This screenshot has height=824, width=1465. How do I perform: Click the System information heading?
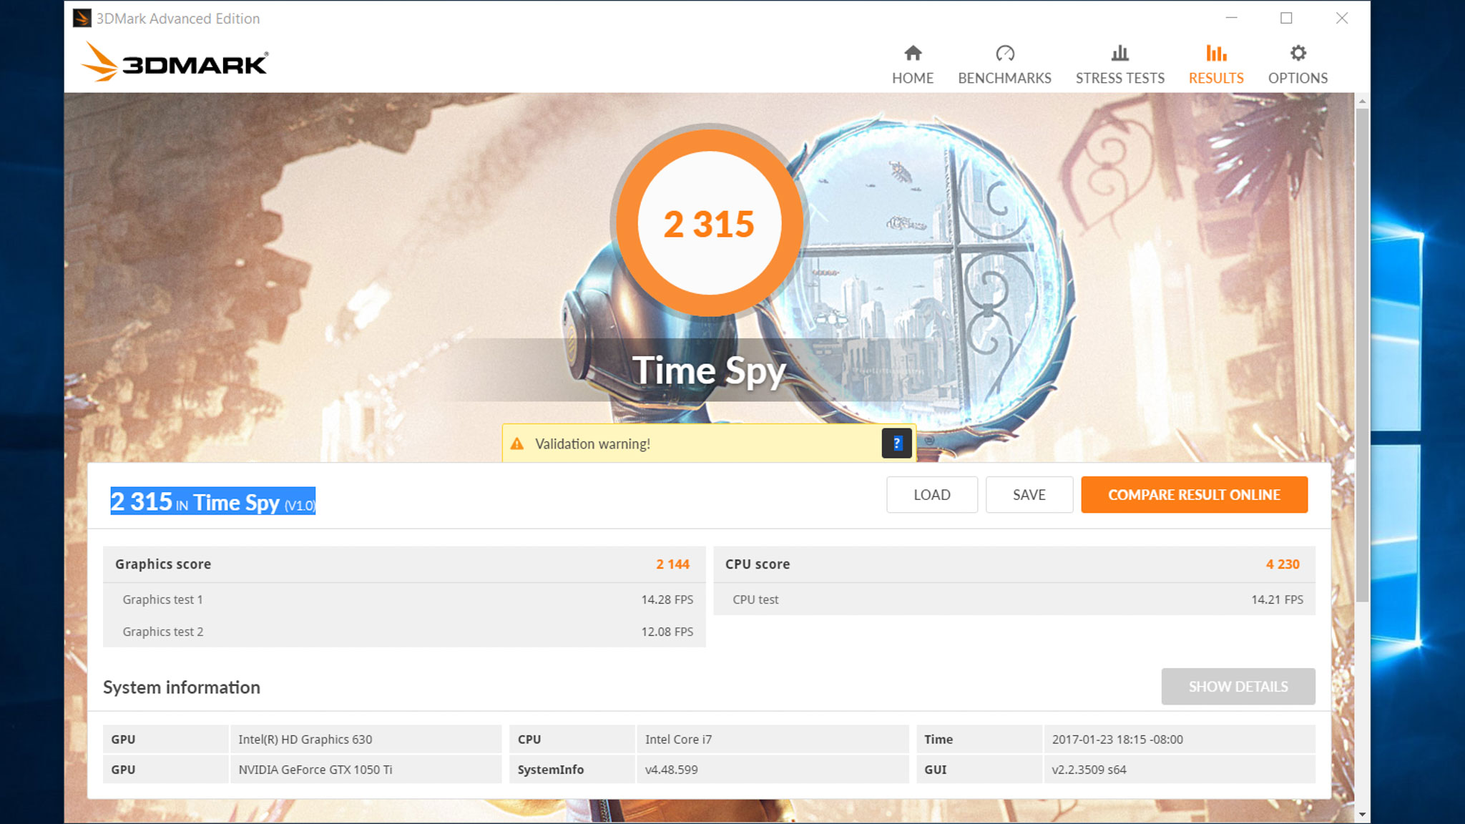click(182, 687)
